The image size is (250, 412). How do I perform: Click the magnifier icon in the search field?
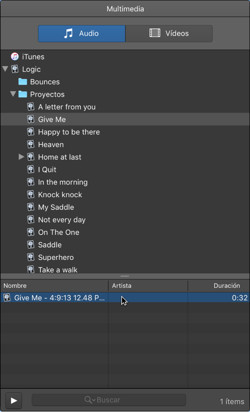point(88,400)
